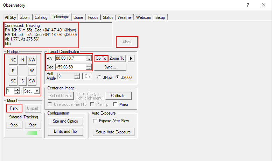The image size is (272, 161).
Task: Increase nudge amount with spinner up arrow
Action: point(18,89)
